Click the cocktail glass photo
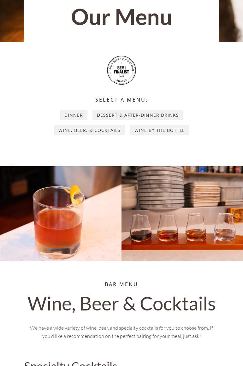Screen dimensions: 243x366 [x=61, y=213]
